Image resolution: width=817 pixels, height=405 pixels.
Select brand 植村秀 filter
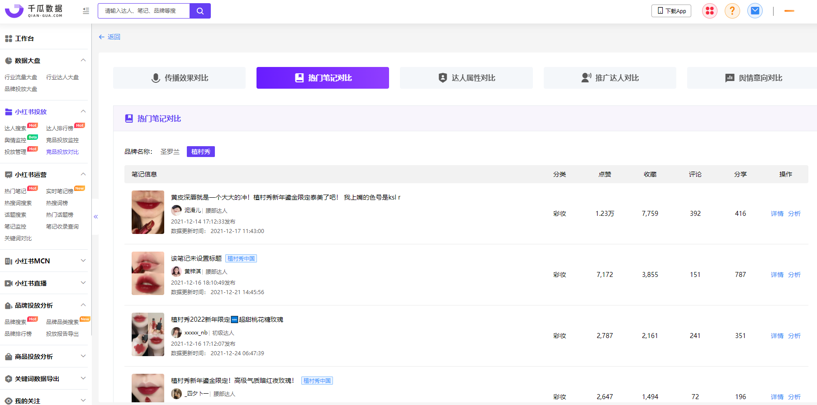(x=201, y=152)
